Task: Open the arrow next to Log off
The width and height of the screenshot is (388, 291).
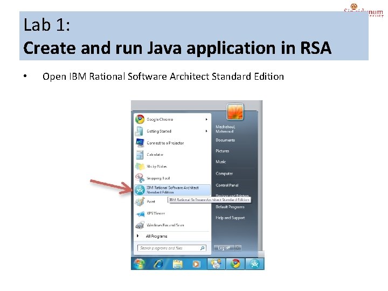Action: coord(238,248)
